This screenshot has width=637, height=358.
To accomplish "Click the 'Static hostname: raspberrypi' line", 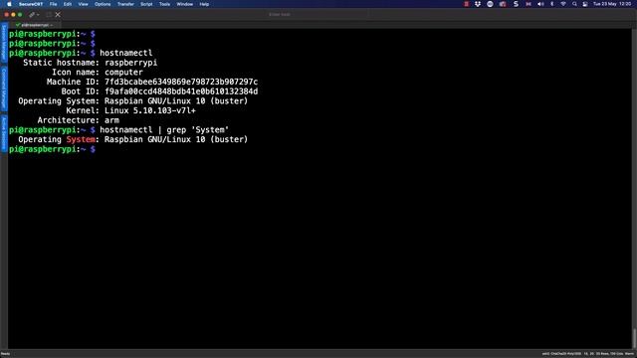I will 90,63.
